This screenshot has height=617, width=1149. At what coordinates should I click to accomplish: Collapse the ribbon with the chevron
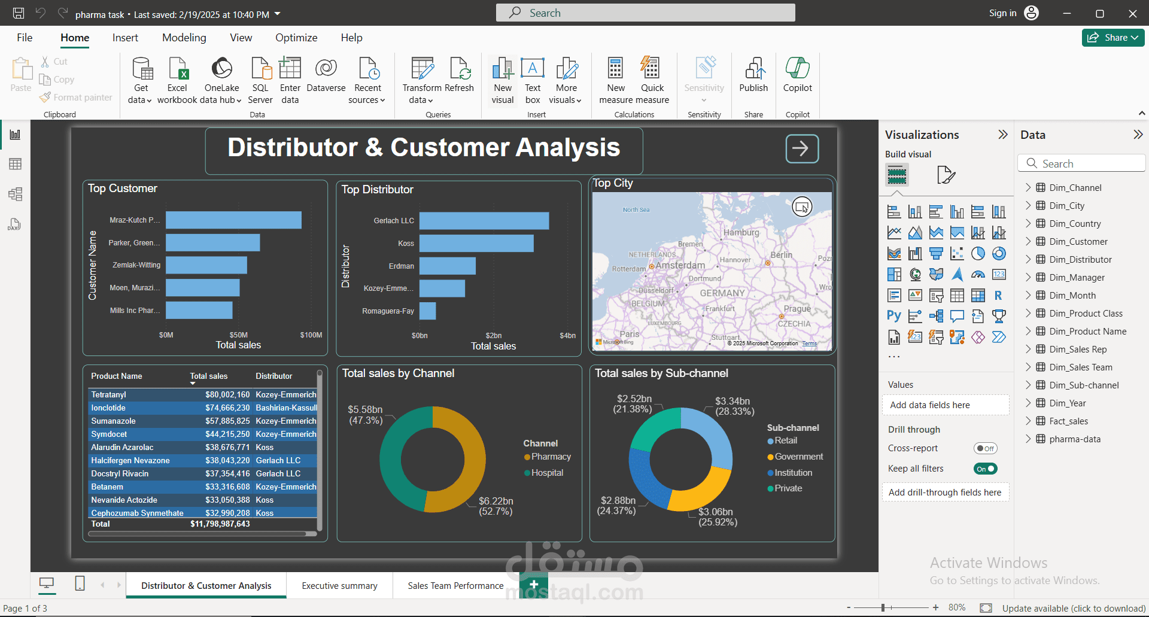[x=1141, y=113]
